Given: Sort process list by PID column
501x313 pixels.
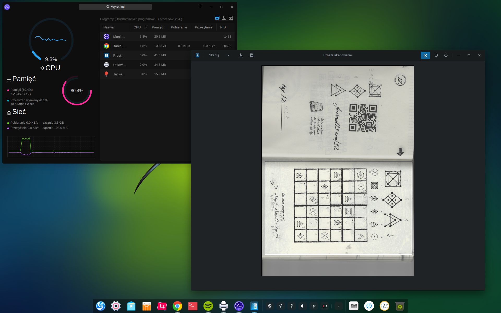Looking at the screenshot, I should point(223,27).
